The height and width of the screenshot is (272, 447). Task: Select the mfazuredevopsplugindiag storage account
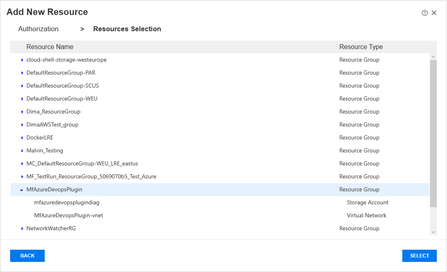coord(67,202)
